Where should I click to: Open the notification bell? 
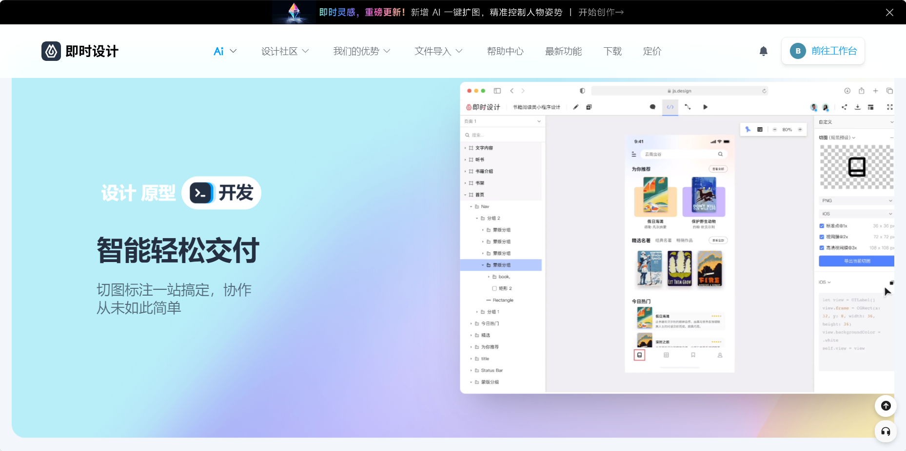pos(764,51)
